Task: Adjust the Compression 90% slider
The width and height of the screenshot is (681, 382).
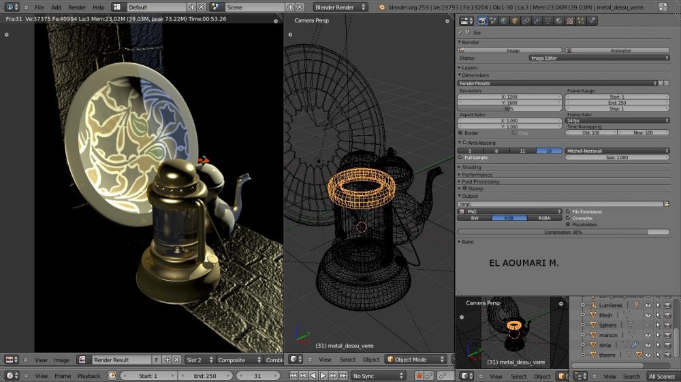Action: 563,232
